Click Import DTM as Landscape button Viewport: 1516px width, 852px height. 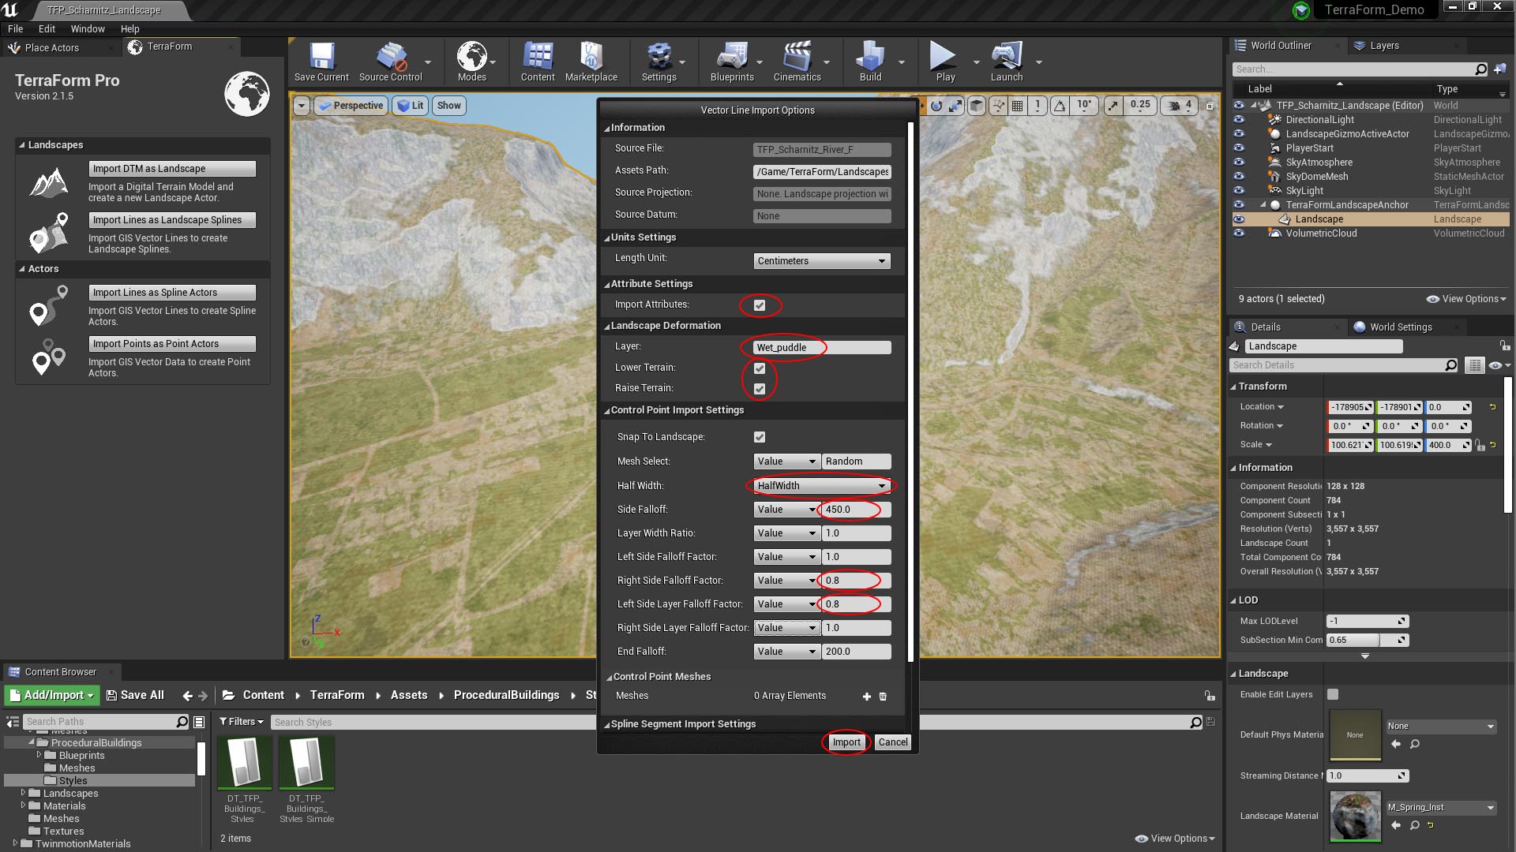[x=172, y=169]
